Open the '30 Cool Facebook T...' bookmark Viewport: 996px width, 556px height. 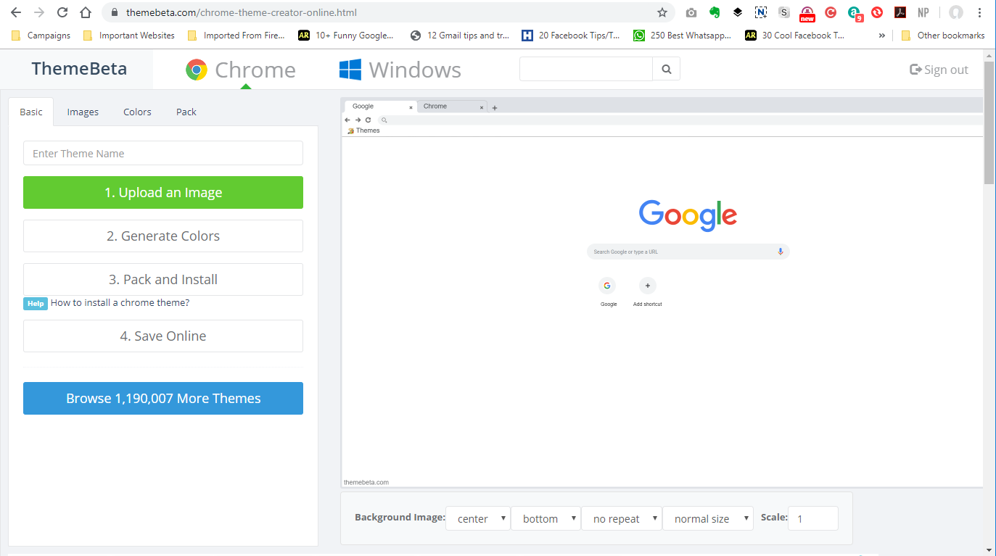coord(795,35)
